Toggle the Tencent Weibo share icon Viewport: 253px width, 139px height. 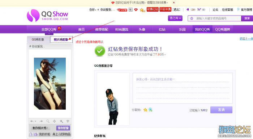[150, 110]
